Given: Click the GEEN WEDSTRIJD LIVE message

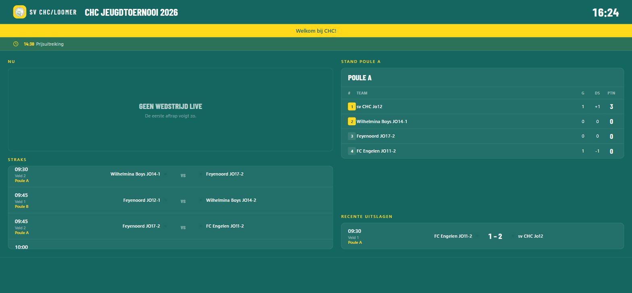Looking at the screenshot, I should 170,106.
